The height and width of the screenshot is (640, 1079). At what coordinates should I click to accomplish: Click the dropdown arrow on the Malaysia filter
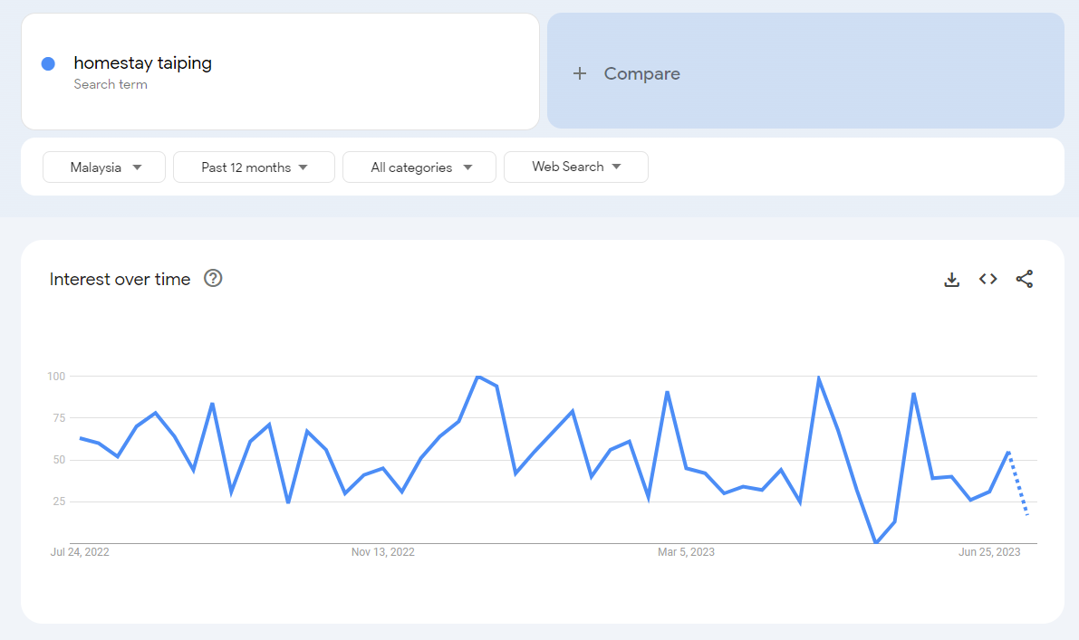(x=137, y=167)
